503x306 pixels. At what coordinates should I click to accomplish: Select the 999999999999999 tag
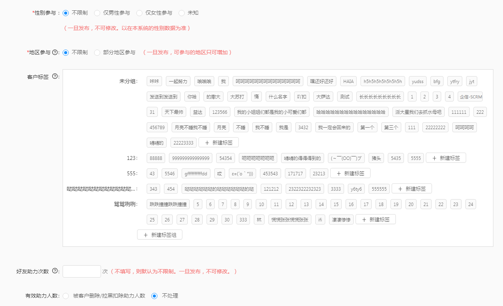coord(190,158)
